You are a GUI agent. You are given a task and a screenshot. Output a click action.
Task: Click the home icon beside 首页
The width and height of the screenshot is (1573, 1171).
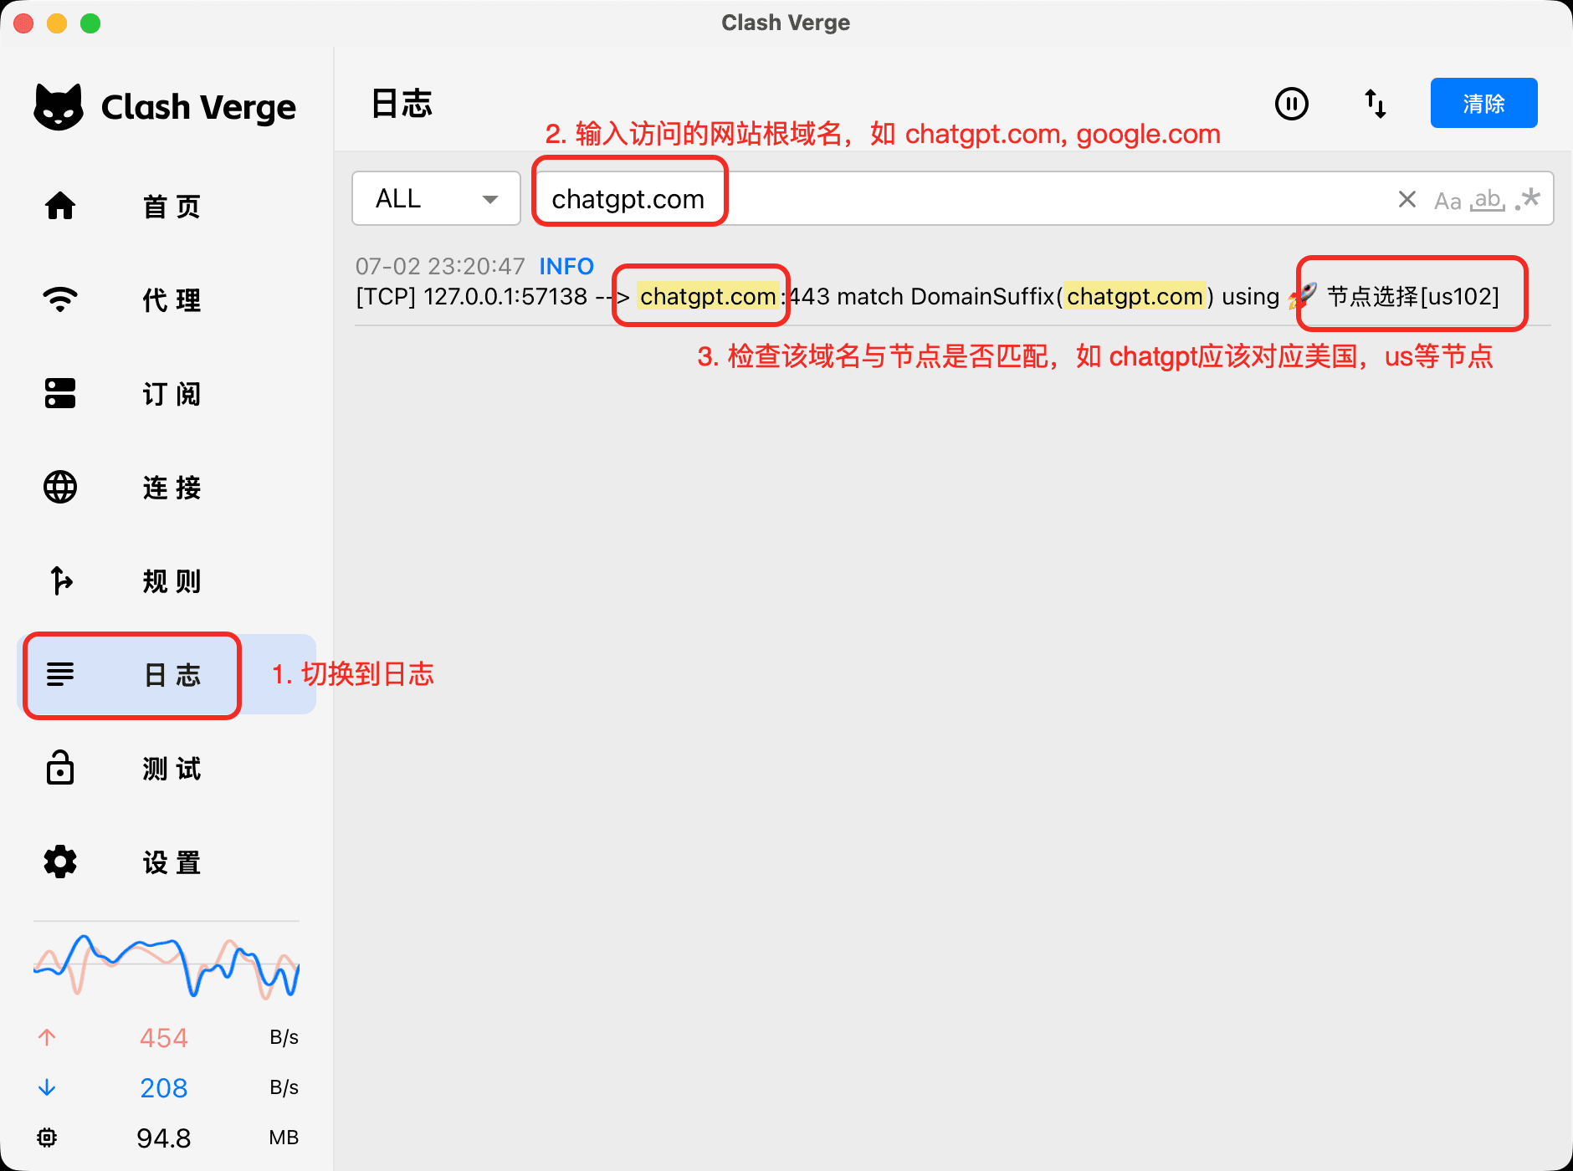pos(60,206)
